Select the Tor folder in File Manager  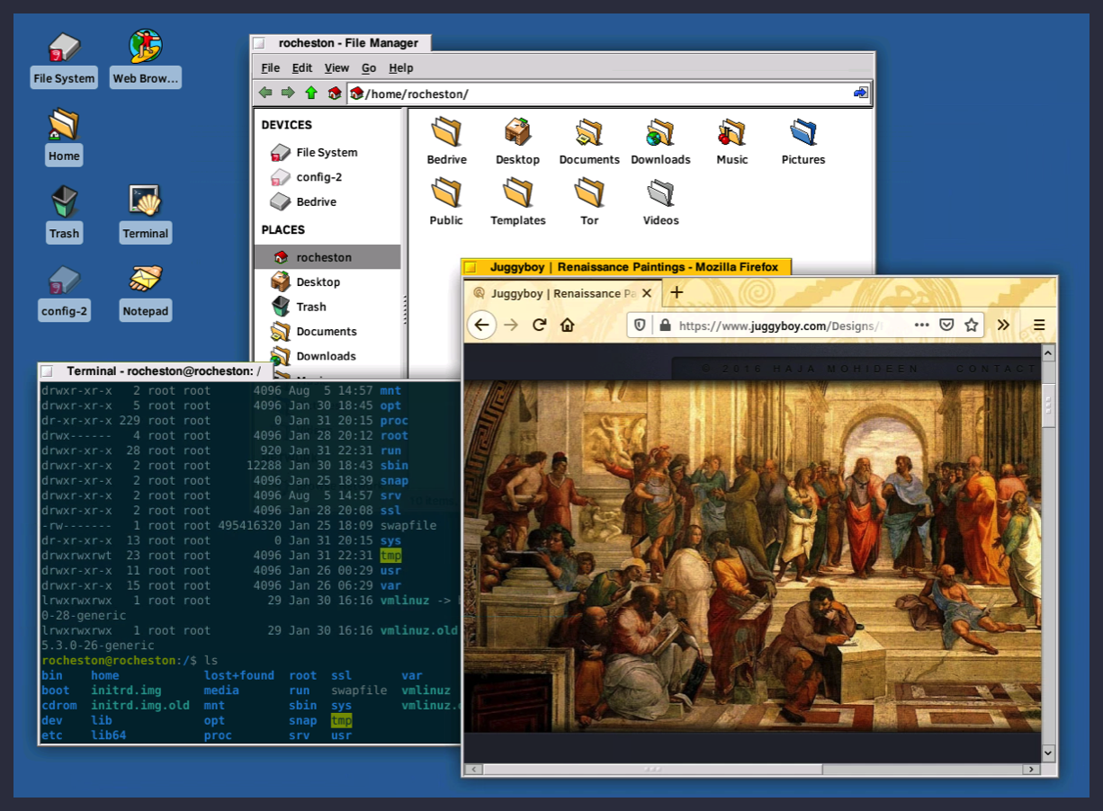[589, 202]
